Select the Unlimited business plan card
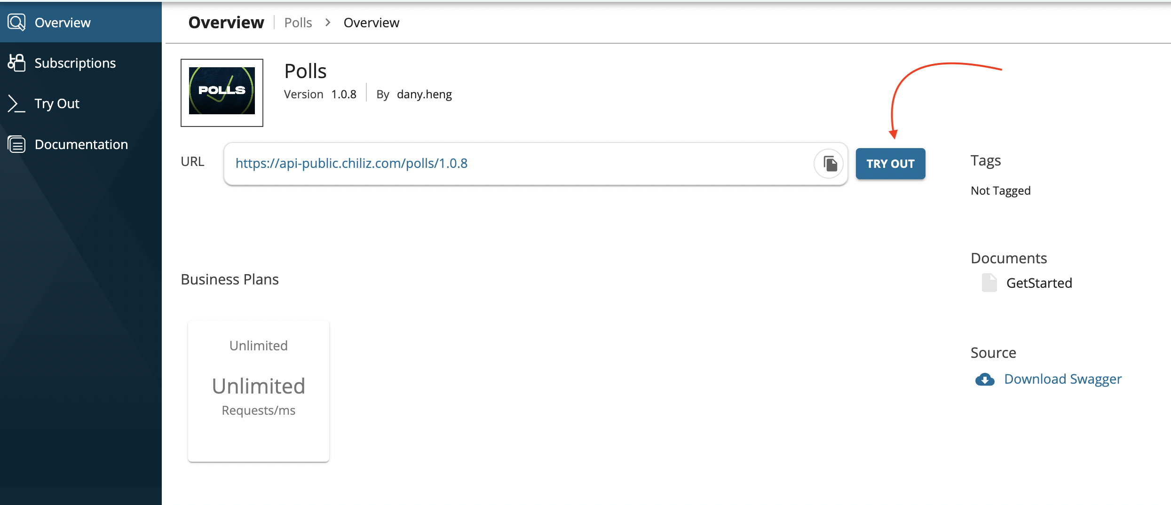This screenshot has height=505, width=1171. pyautogui.click(x=259, y=391)
